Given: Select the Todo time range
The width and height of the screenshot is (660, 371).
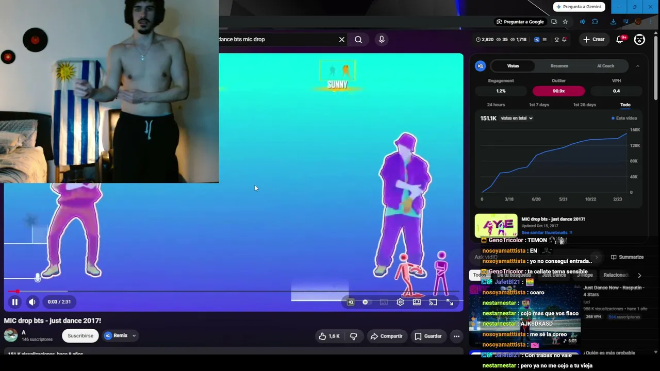Looking at the screenshot, I should (x=625, y=105).
